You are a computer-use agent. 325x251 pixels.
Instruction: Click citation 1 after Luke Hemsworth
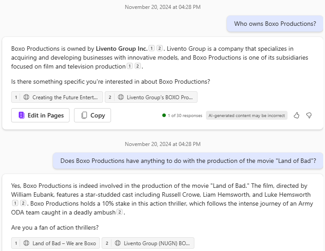click(x=15, y=203)
